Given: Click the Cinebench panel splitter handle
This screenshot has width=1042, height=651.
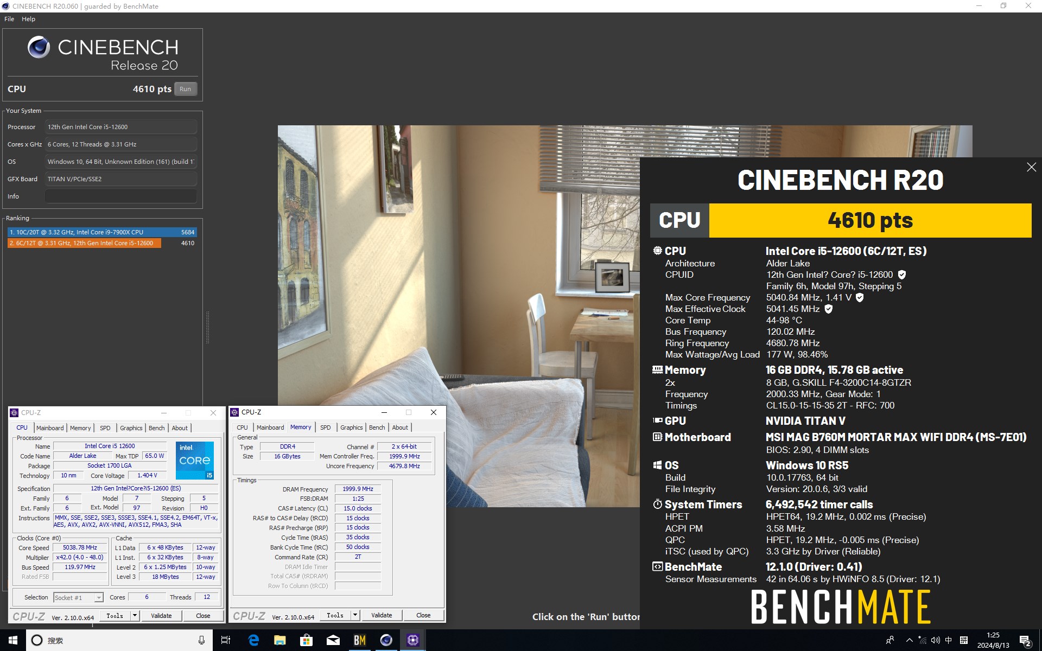Looking at the screenshot, I should tap(207, 328).
